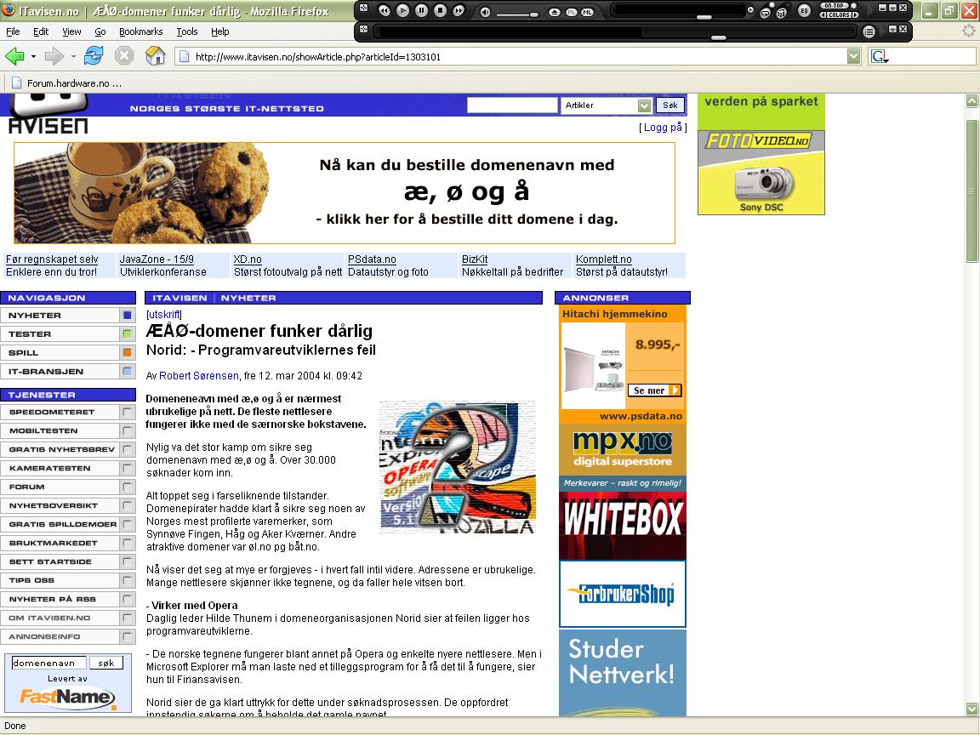
Task: Click the Logg på link
Action: [x=663, y=128]
